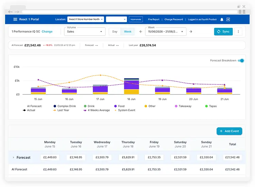Open the notifications bell
The height and width of the screenshot is (187, 255).
[x=222, y=19]
